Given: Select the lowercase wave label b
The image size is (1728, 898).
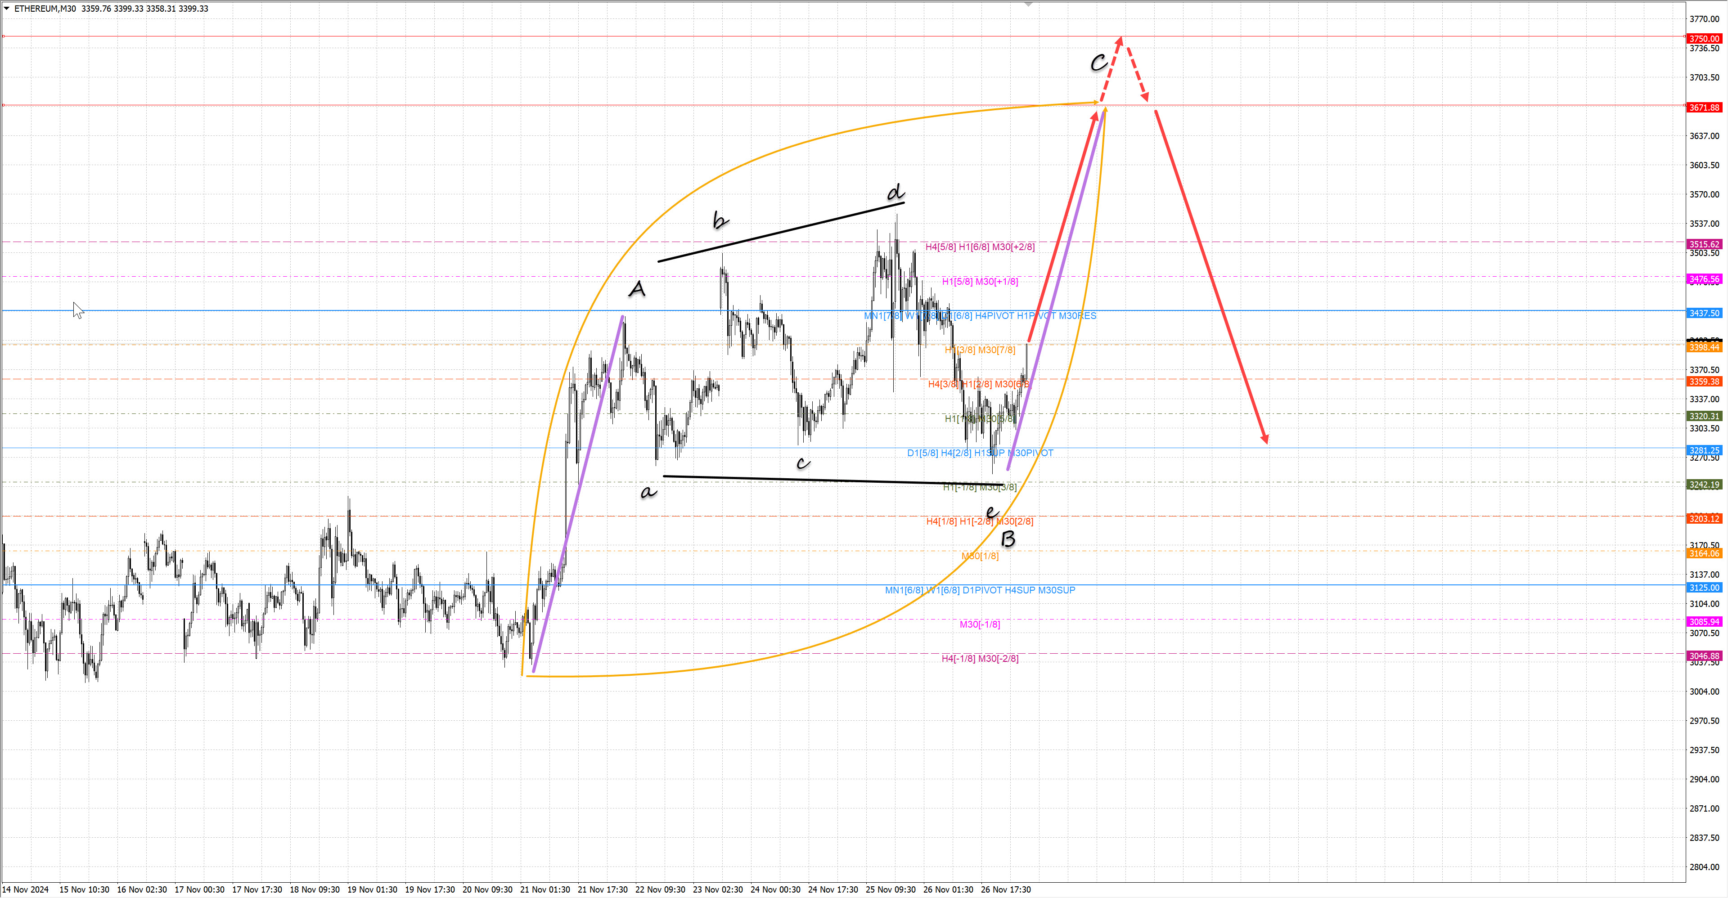Looking at the screenshot, I should coord(720,220).
